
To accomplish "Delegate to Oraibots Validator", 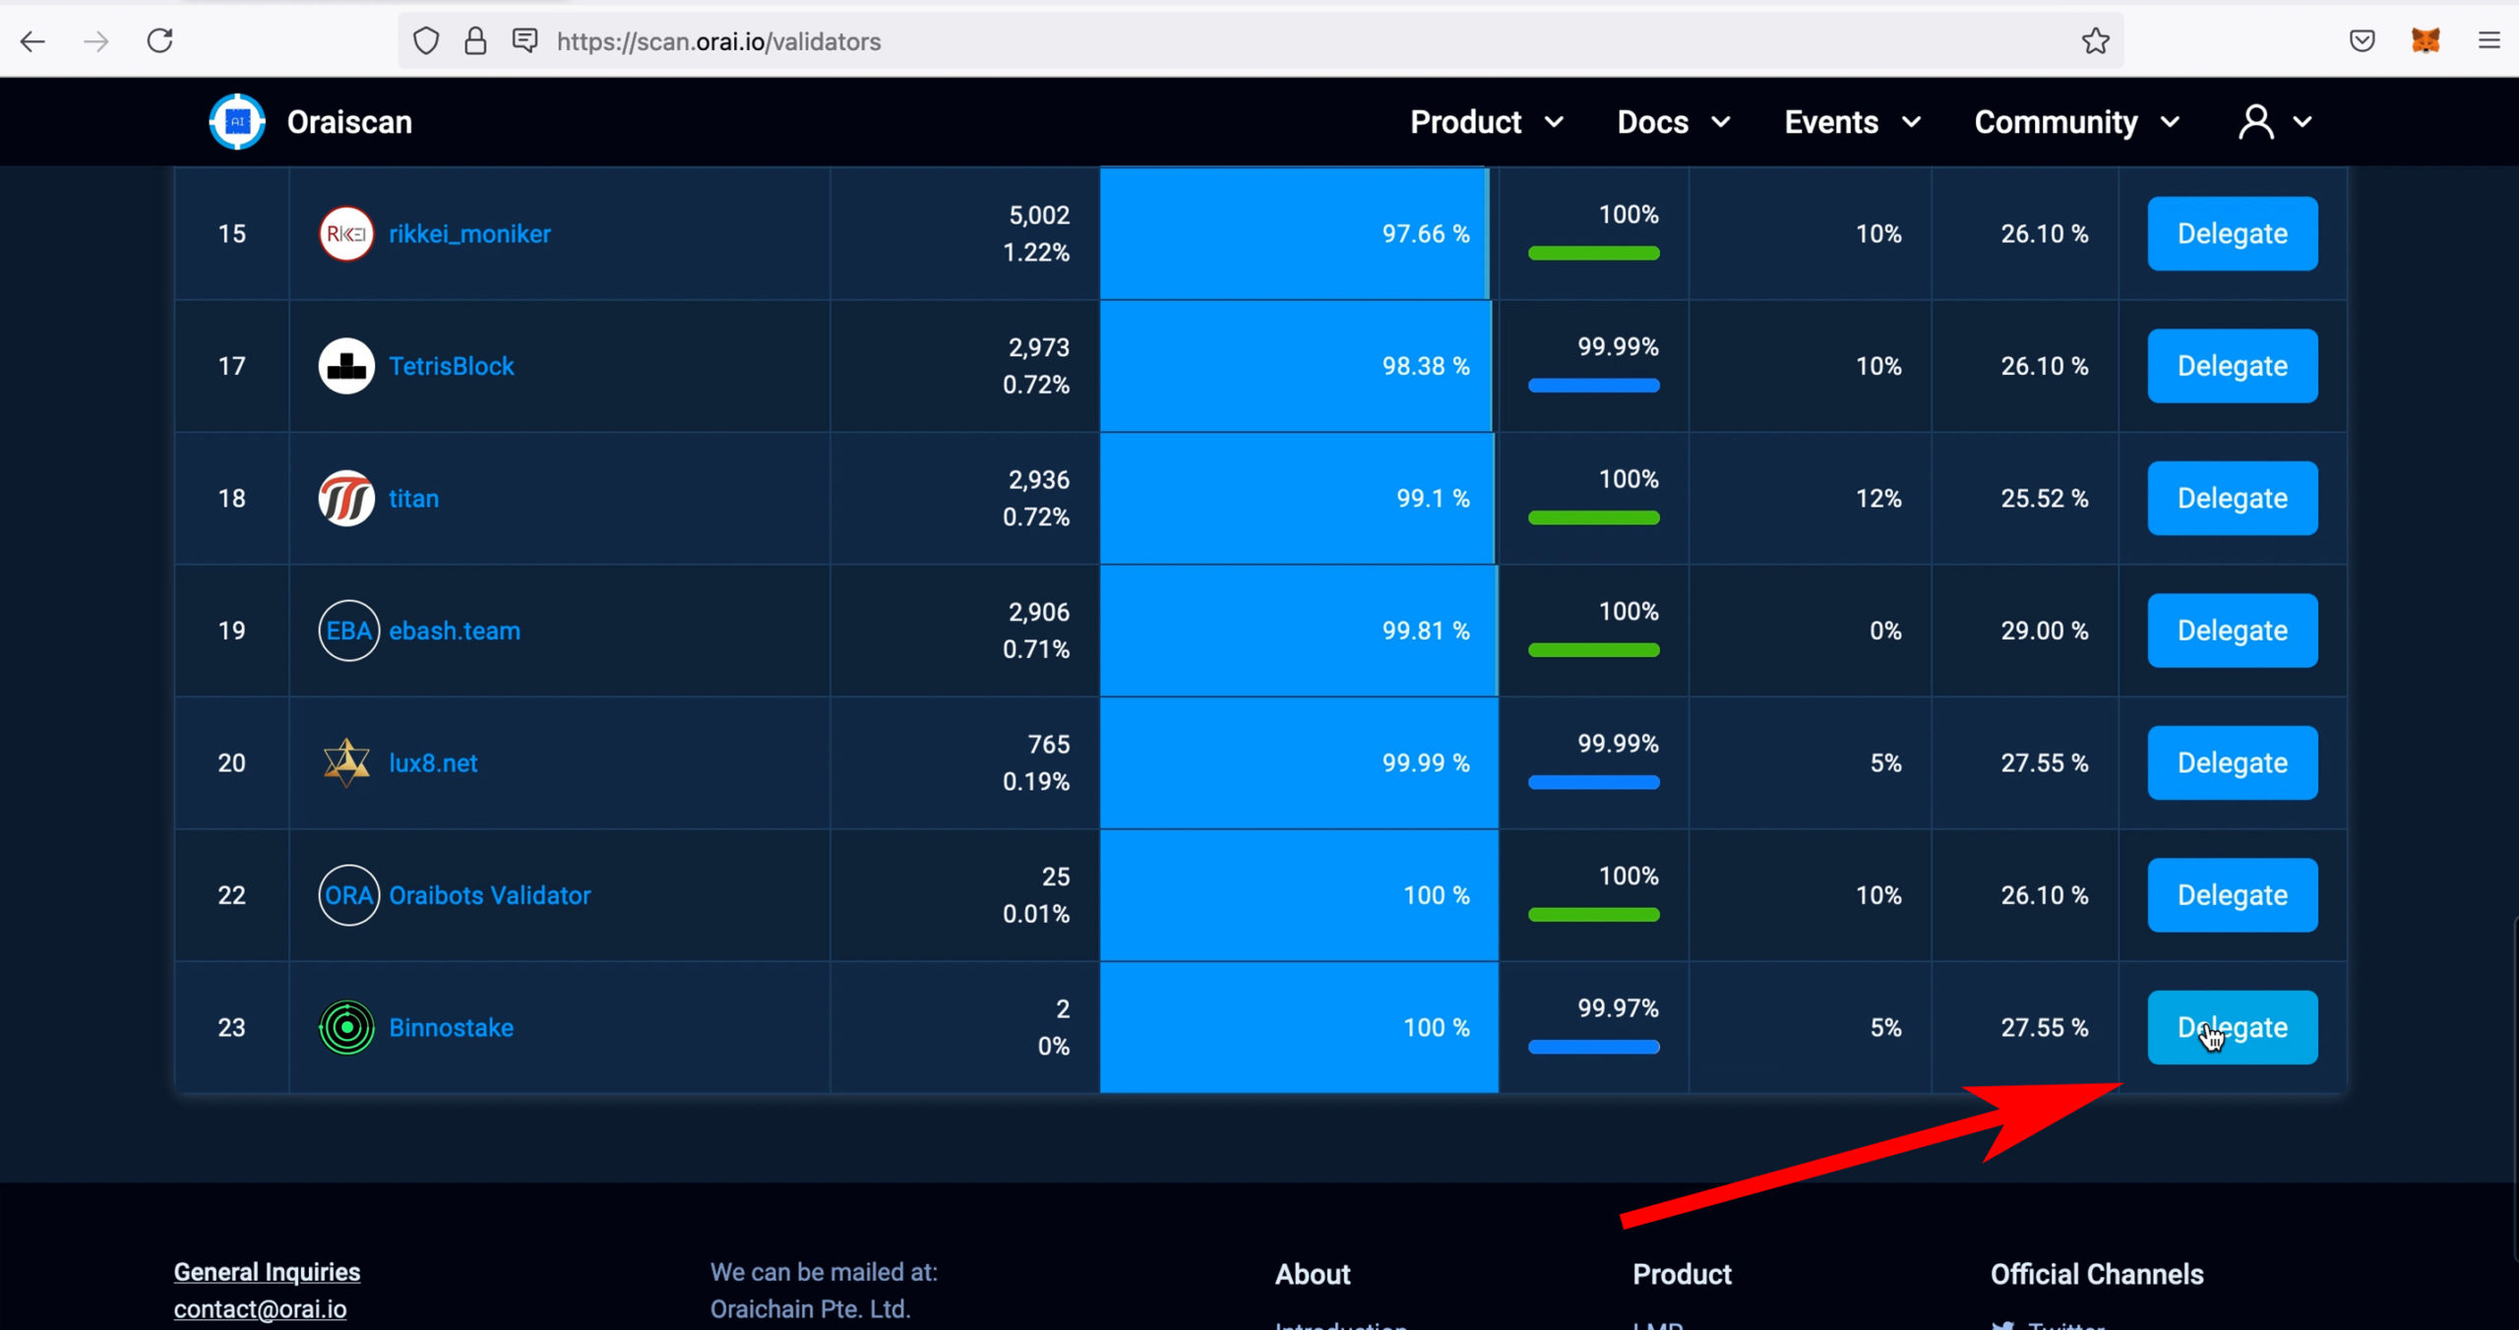I will click(x=2232, y=895).
